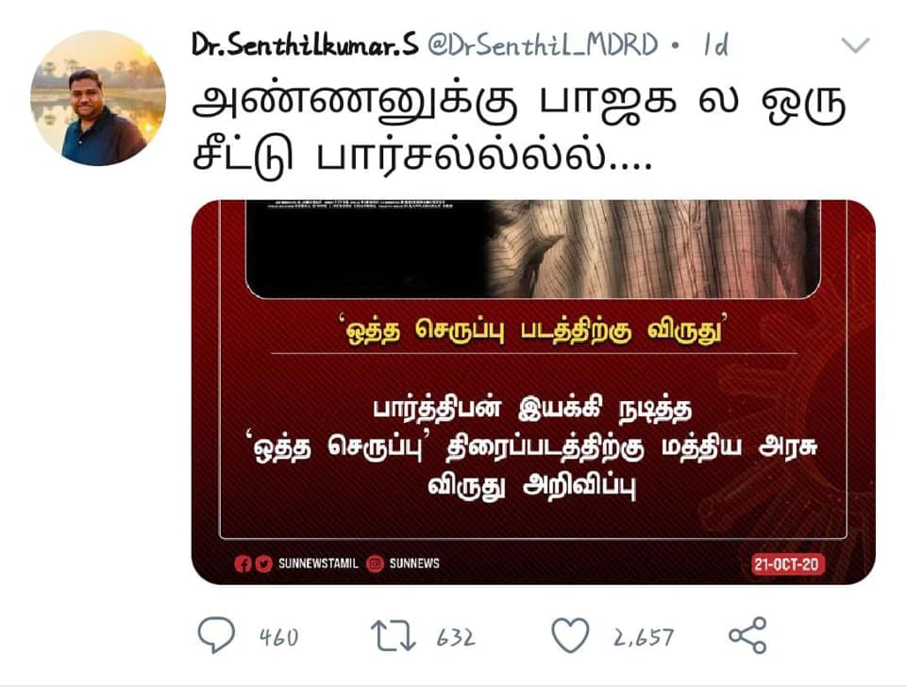Open the @DrSenthil_MDRD handle
The height and width of the screenshot is (689, 906).
543,44
